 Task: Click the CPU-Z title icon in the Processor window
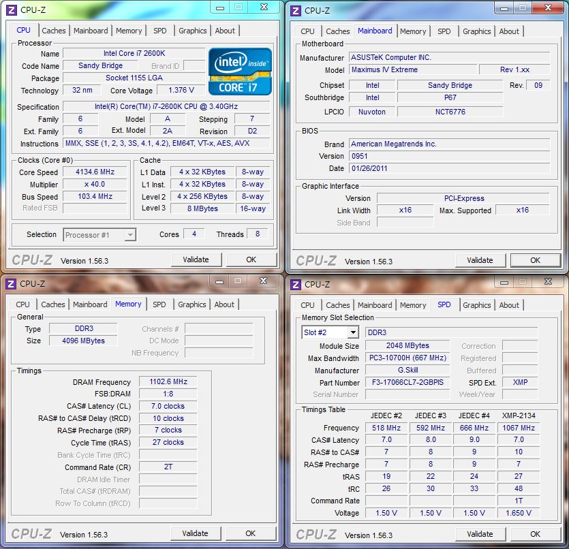point(12,10)
